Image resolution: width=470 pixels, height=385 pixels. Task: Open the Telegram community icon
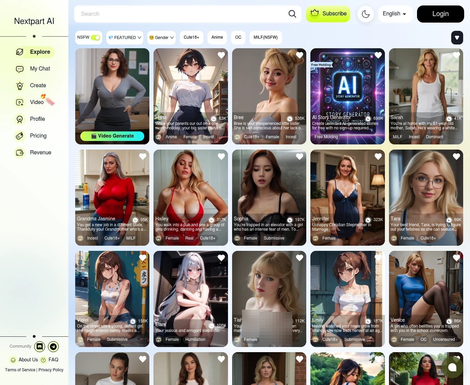(53, 347)
